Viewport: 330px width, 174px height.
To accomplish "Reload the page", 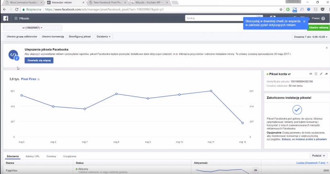I will [17, 10].
